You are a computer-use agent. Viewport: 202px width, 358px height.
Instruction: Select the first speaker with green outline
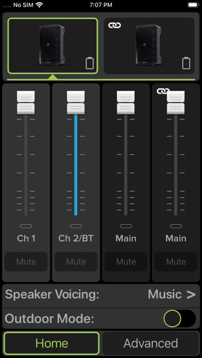pos(53,46)
